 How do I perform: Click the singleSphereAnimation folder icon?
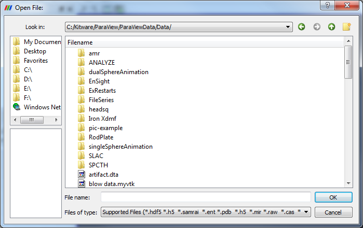(81, 147)
